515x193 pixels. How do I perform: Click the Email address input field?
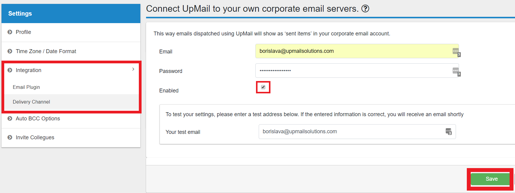click(x=352, y=51)
